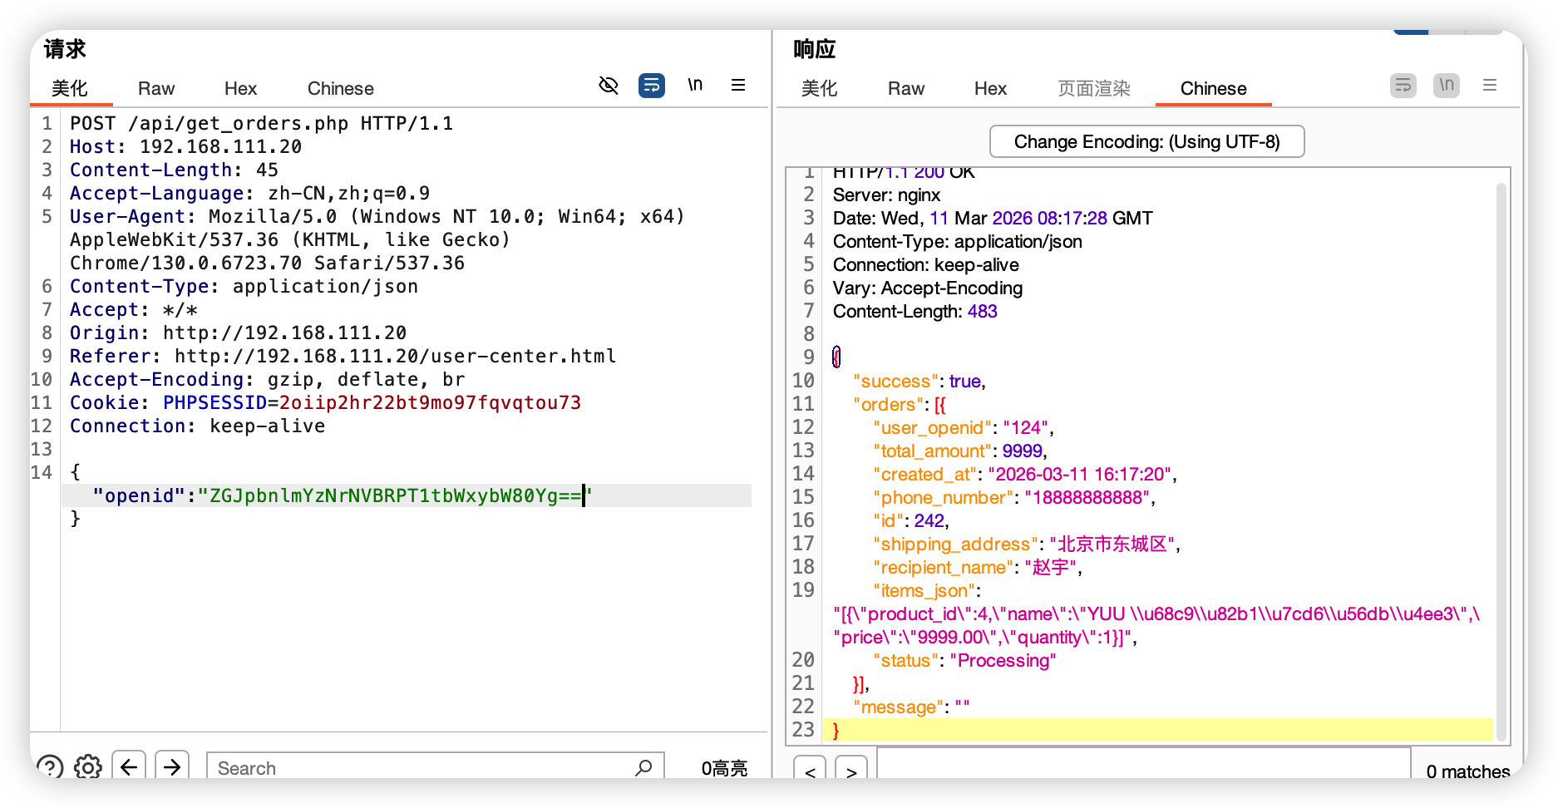Click the response pane word wrap icon
The image size is (1558, 808).
pyautogui.click(x=1403, y=86)
